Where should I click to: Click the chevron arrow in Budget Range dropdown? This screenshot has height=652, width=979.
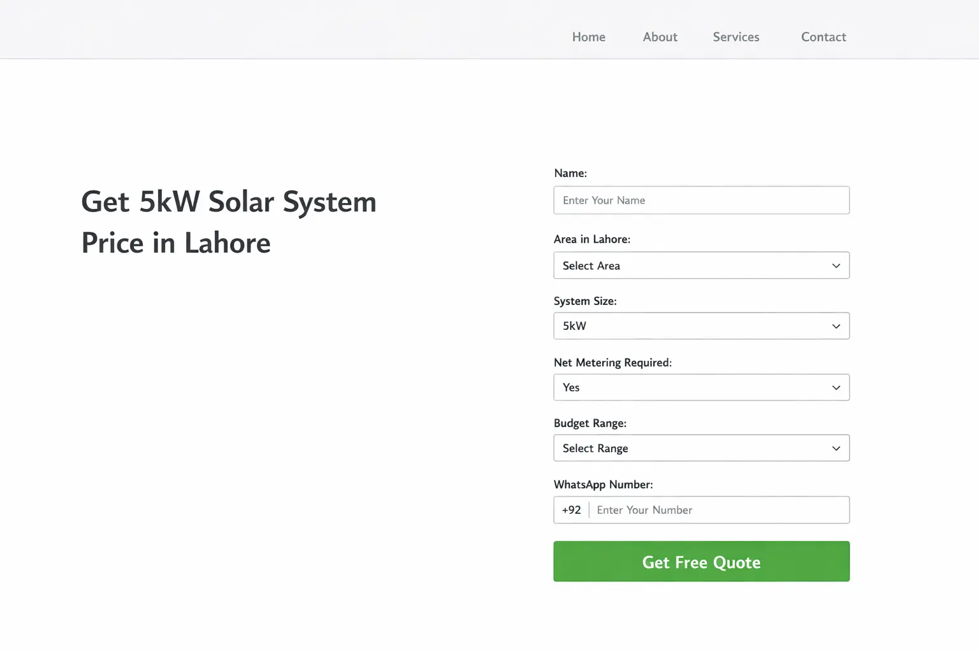[x=836, y=448]
